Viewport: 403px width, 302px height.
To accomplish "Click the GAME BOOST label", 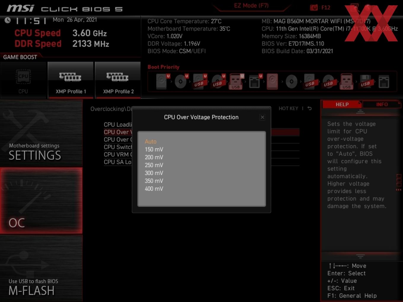I will coord(20,57).
